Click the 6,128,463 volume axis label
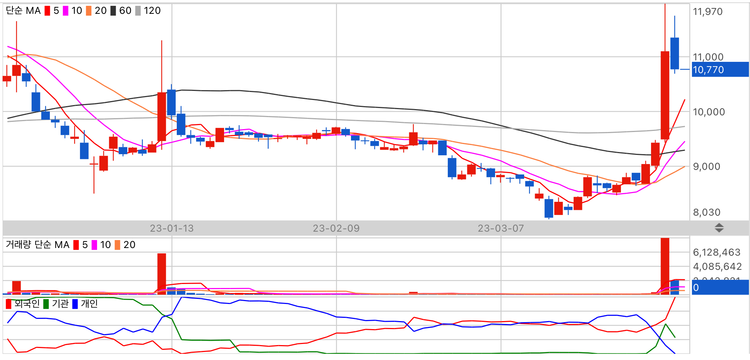The image size is (750, 360). point(717,252)
